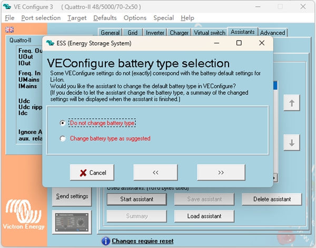This screenshot has width=316, height=248.
Task: Switch to the General tab
Action: (110, 33)
